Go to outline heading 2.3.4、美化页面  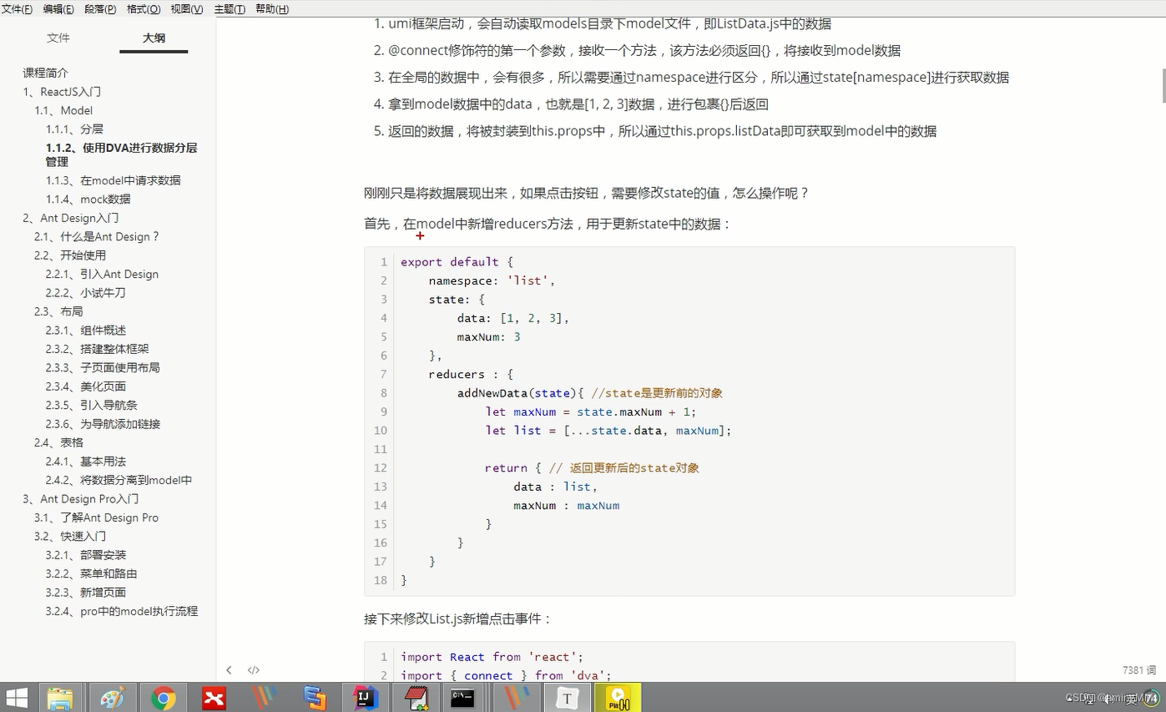point(86,386)
